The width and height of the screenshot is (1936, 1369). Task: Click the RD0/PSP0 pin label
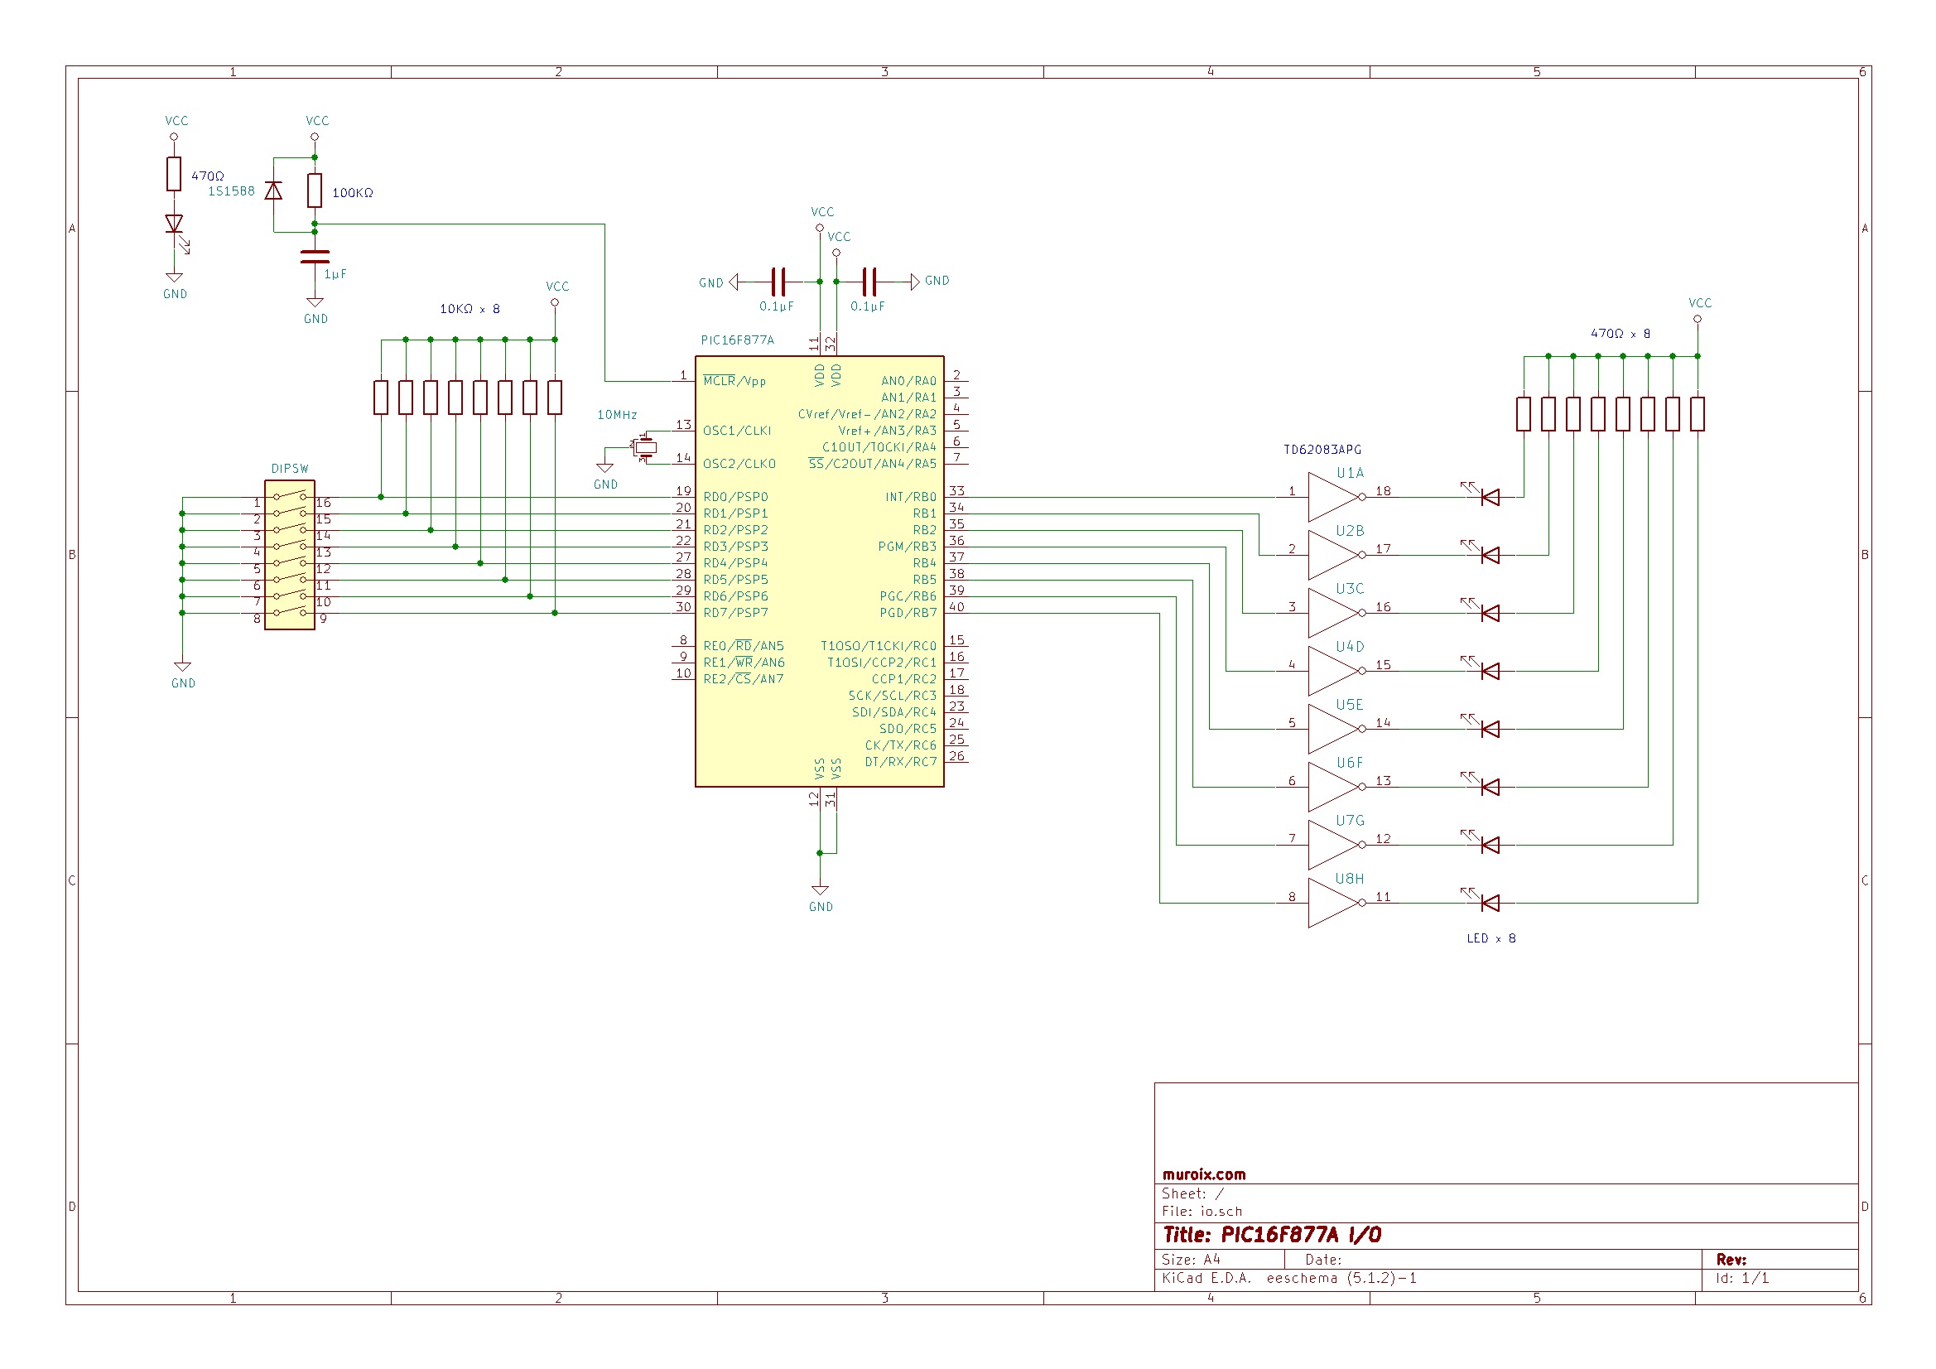[735, 497]
